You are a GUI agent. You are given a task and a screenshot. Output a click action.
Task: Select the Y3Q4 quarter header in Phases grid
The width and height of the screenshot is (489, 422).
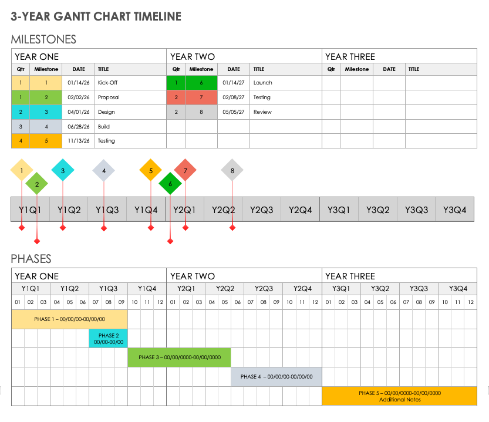click(x=457, y=289)
